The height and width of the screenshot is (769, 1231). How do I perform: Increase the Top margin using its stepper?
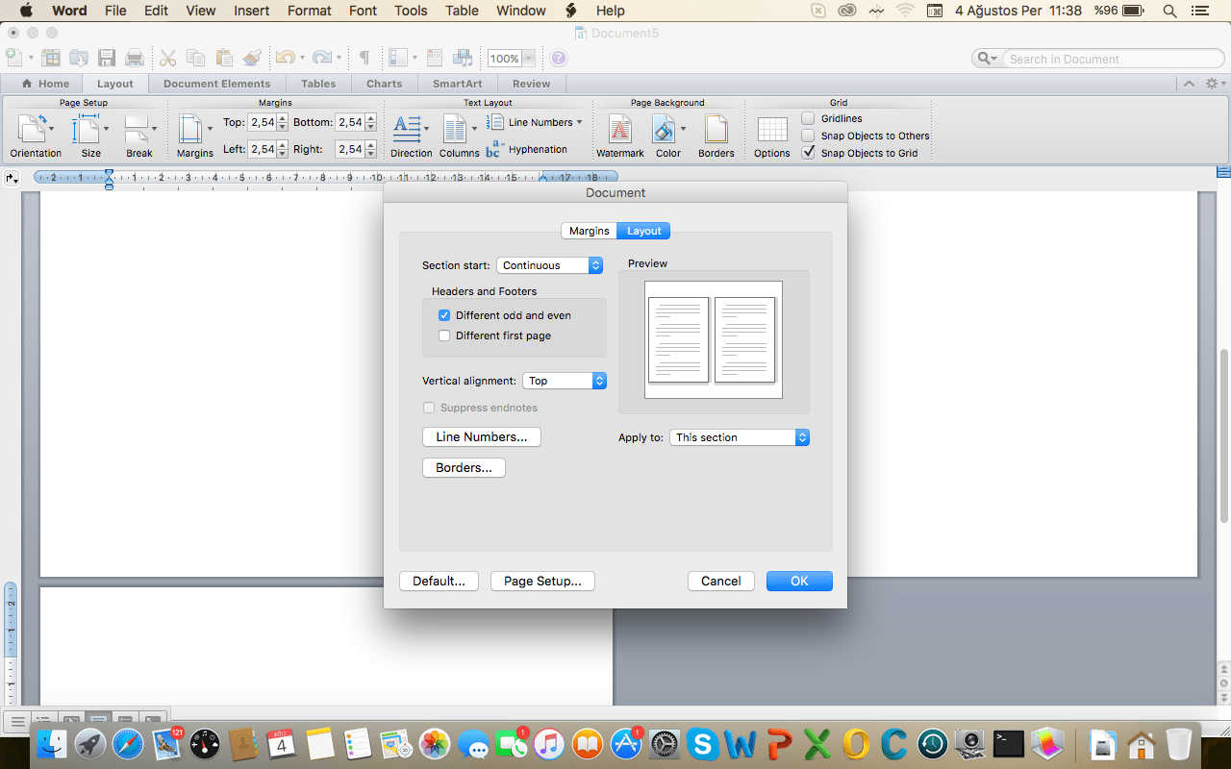(280, 117)
